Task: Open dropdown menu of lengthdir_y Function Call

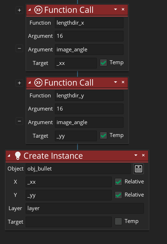Action: 115,82
